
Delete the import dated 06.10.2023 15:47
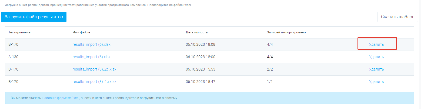[x=376, y=82]
